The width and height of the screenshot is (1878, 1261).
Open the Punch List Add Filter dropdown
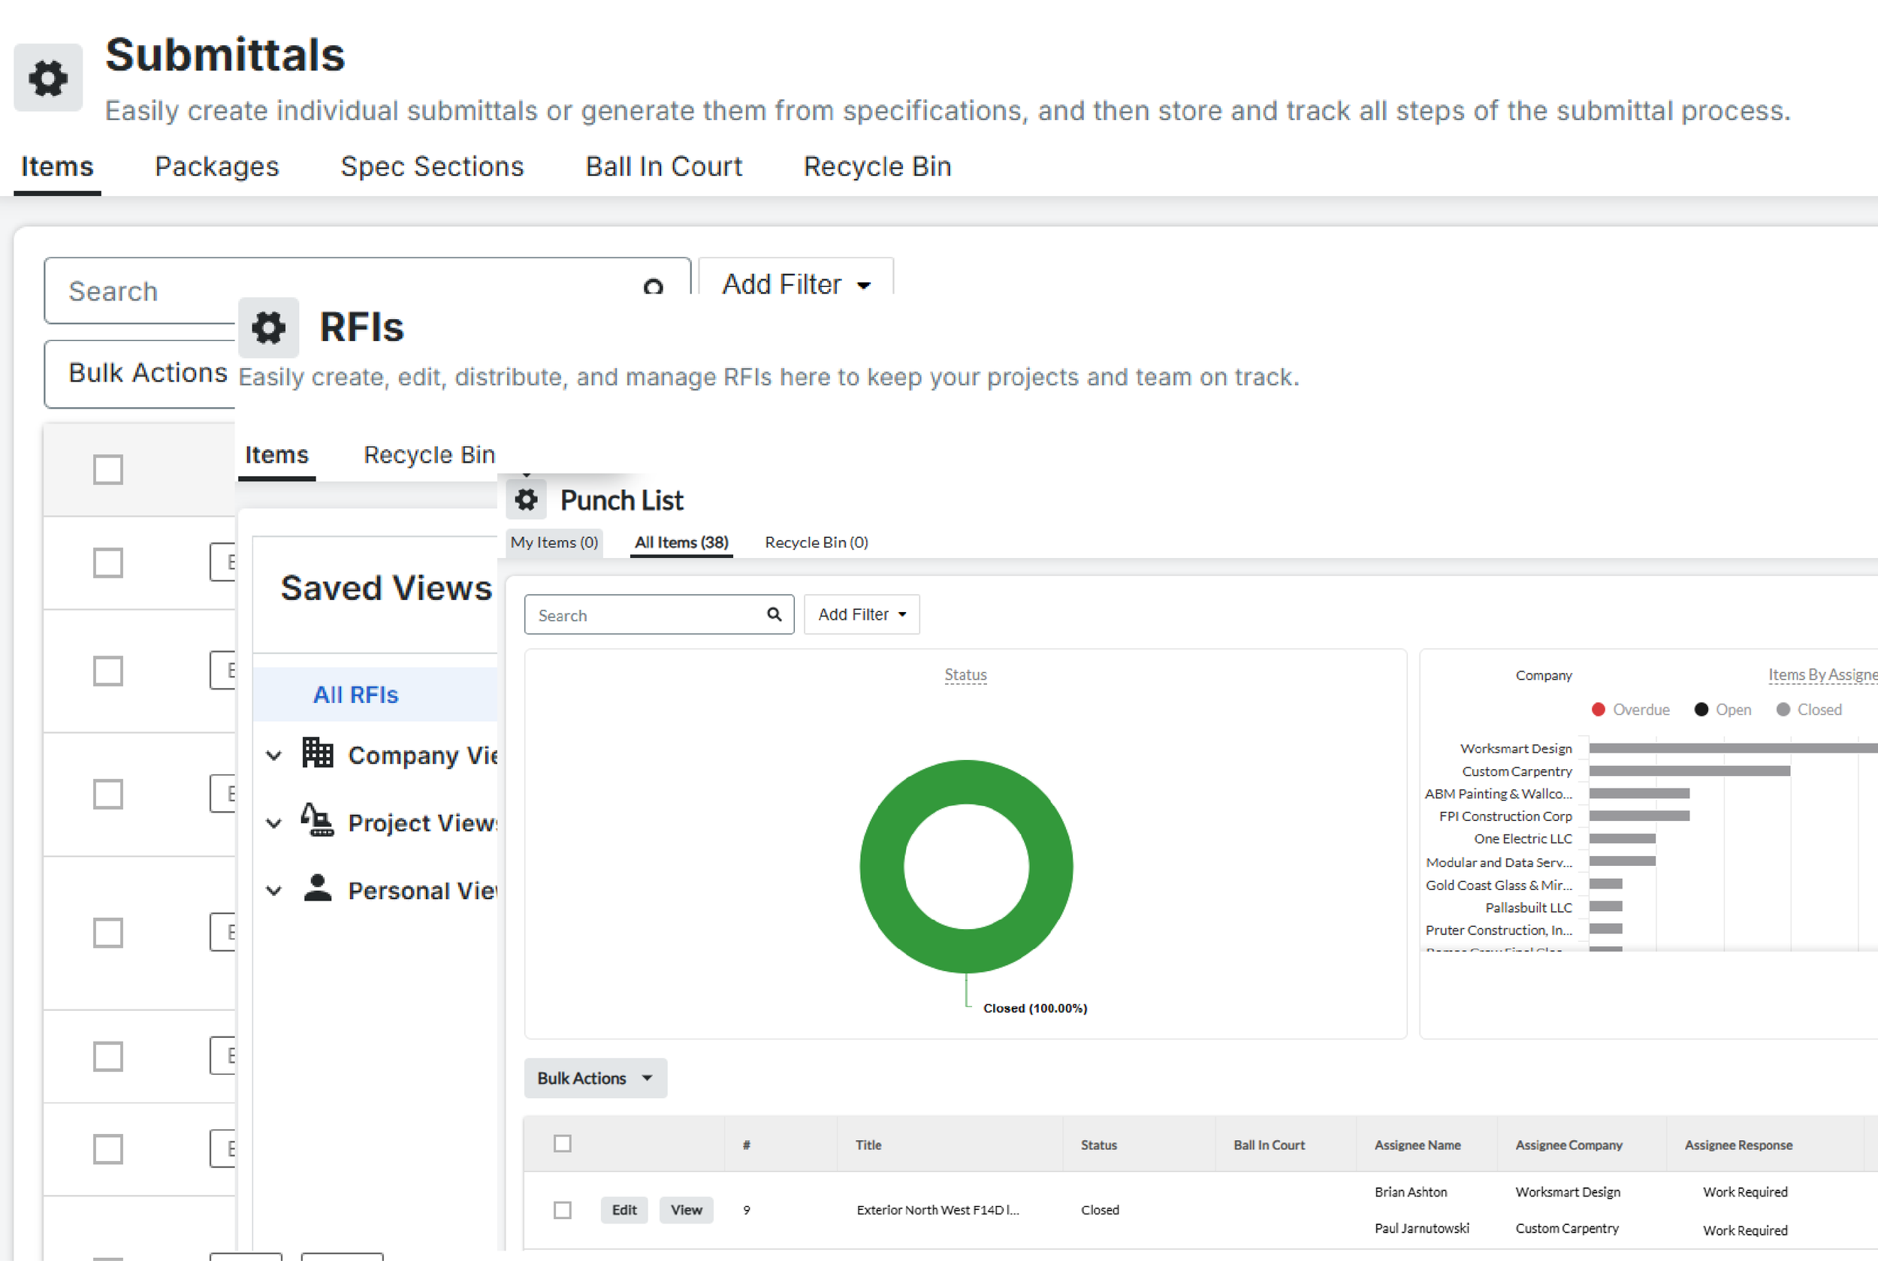coord(862,614)
